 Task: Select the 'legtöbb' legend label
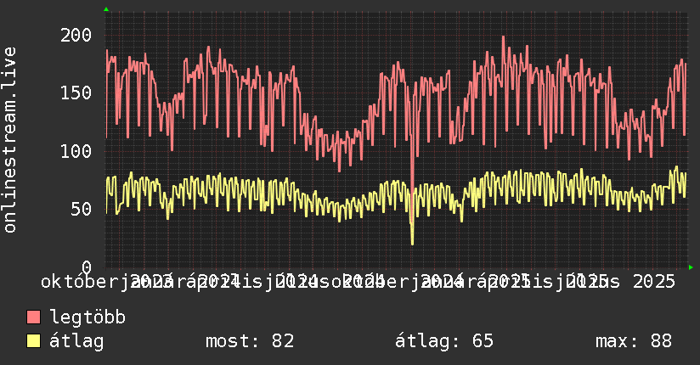(x=87, y=317)
